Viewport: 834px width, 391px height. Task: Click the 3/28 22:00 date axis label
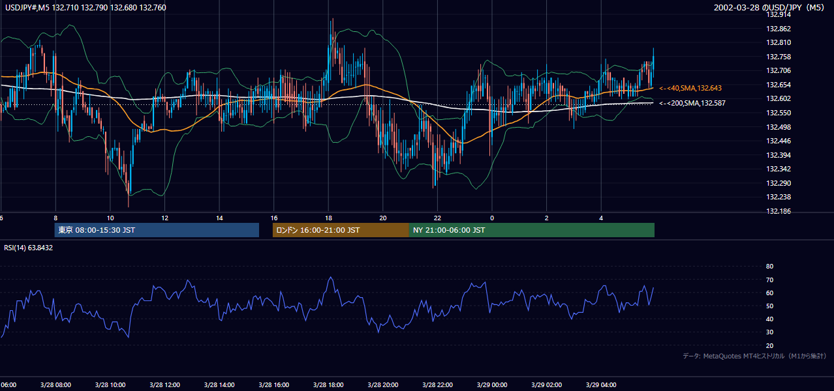(438, 385)
